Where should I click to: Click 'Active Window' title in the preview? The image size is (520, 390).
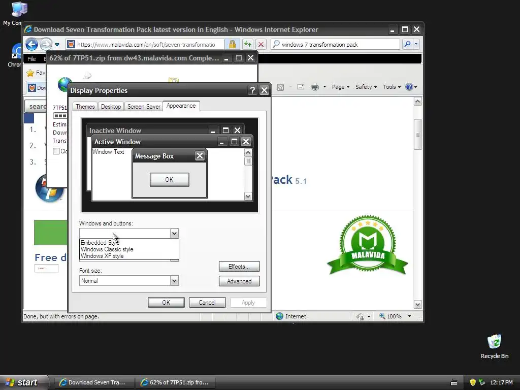[117, 142]
